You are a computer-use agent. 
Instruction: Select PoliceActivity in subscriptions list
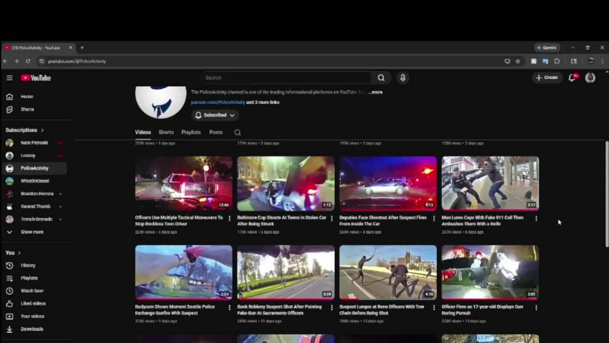coord(33,168)
